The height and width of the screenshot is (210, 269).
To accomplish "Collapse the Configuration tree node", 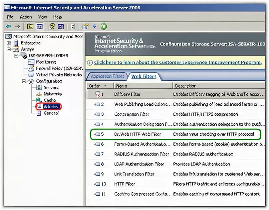I will pos(24,81).
